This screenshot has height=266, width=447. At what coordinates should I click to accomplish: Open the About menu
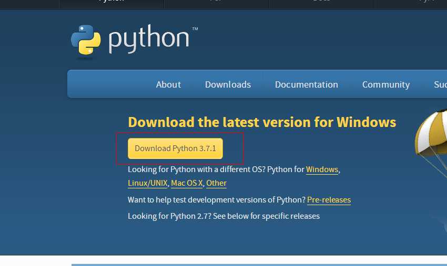(x=168, y=84)
